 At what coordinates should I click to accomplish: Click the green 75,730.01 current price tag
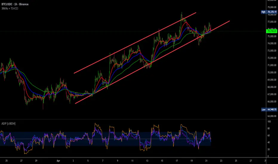272,31
